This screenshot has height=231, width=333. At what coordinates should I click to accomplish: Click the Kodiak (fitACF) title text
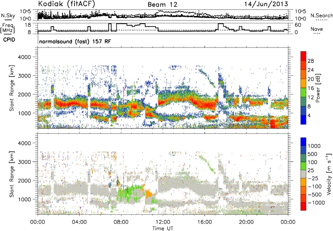(x=67, y=4)
